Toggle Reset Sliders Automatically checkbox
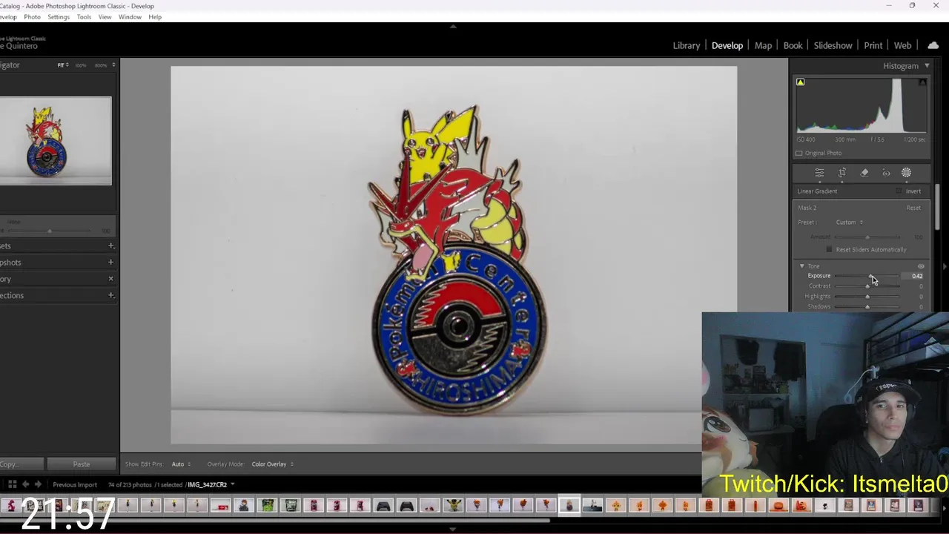This screenshot has width=949, height=534. pos(829,249)
